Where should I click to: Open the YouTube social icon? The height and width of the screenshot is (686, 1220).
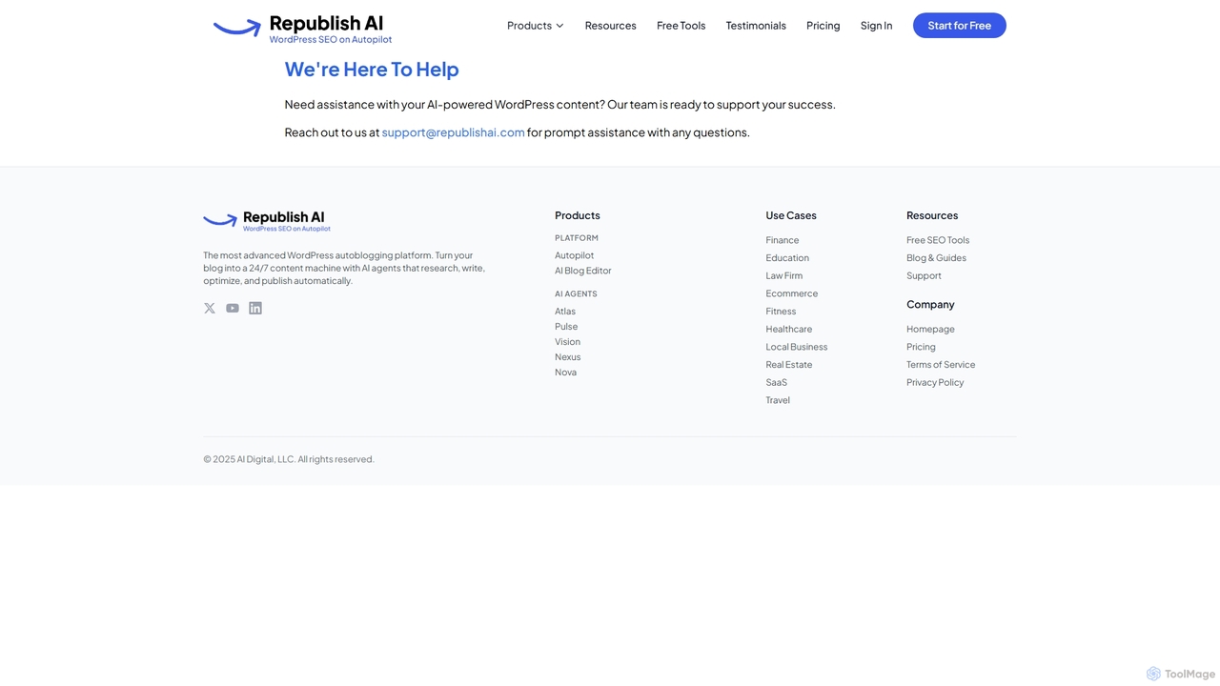(x=233, y=308)
